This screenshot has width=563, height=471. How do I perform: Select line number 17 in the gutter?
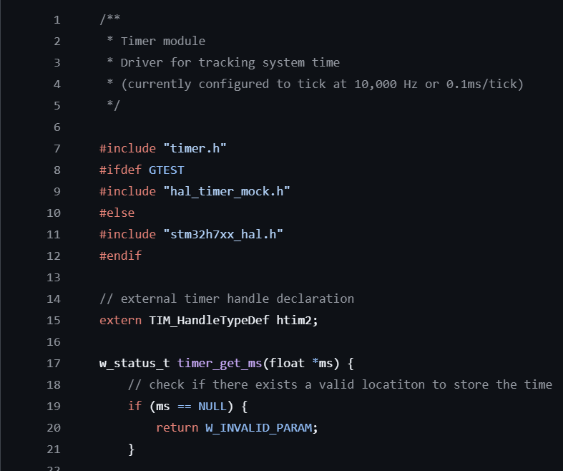tap(53, 363)
